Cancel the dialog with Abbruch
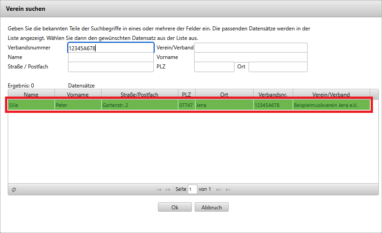The image size is (382, 233). point(211,207)
